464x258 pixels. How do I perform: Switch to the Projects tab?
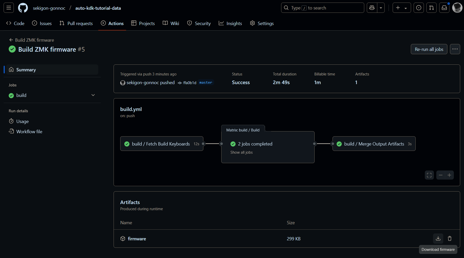(x=143, y=23)
